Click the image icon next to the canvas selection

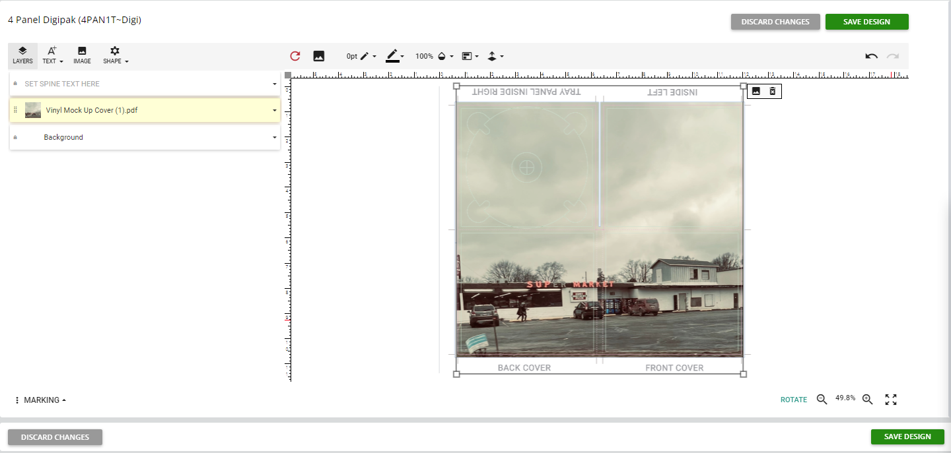click(756, 91)
